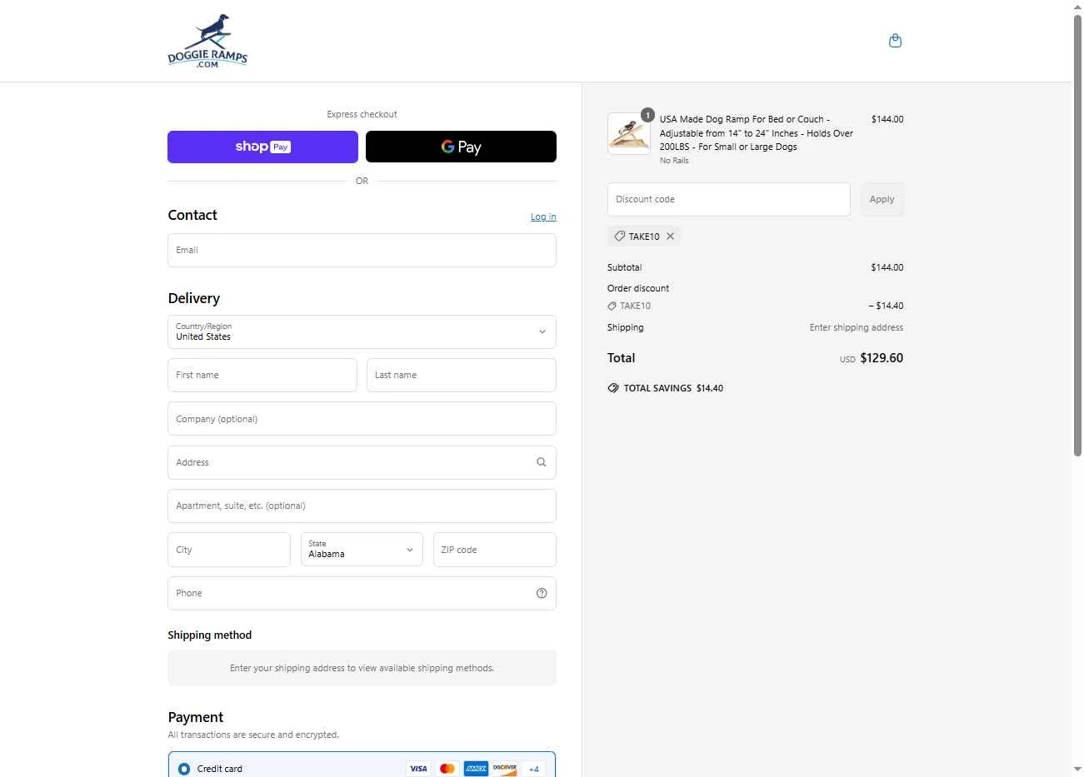
Task: Click the item quantity badge on product
Action: (647, 115)
